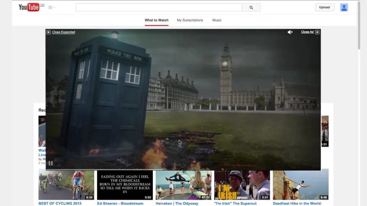Image resolution: width=367 pixels, height=206 pixels.
Task: Click the Ed Sheeran - Bloodstream title link
Action: coord(120,204)
